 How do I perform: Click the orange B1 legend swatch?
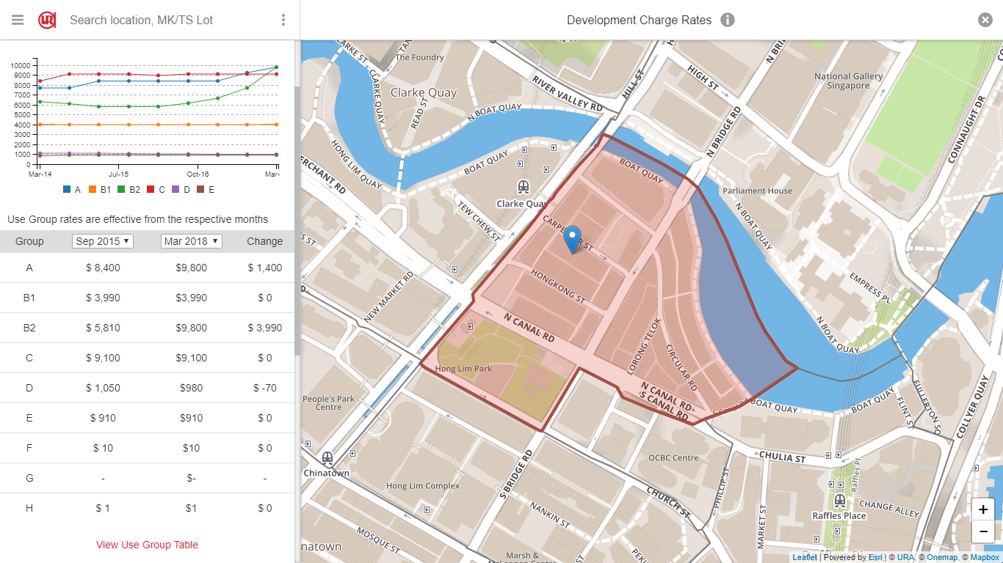93,189
